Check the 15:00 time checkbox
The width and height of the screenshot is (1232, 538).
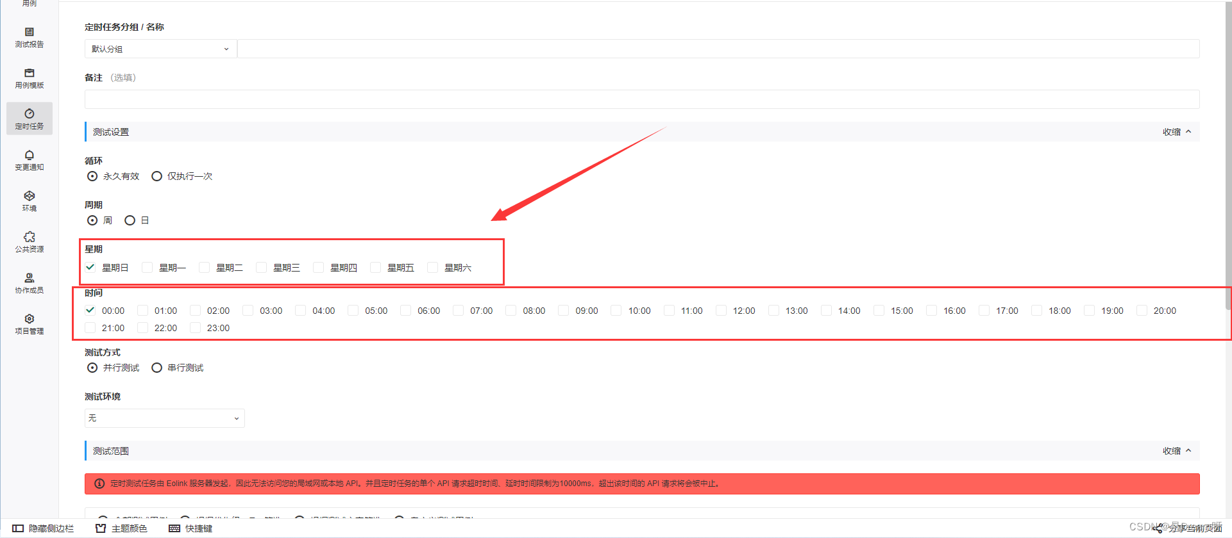coord(879,310)
